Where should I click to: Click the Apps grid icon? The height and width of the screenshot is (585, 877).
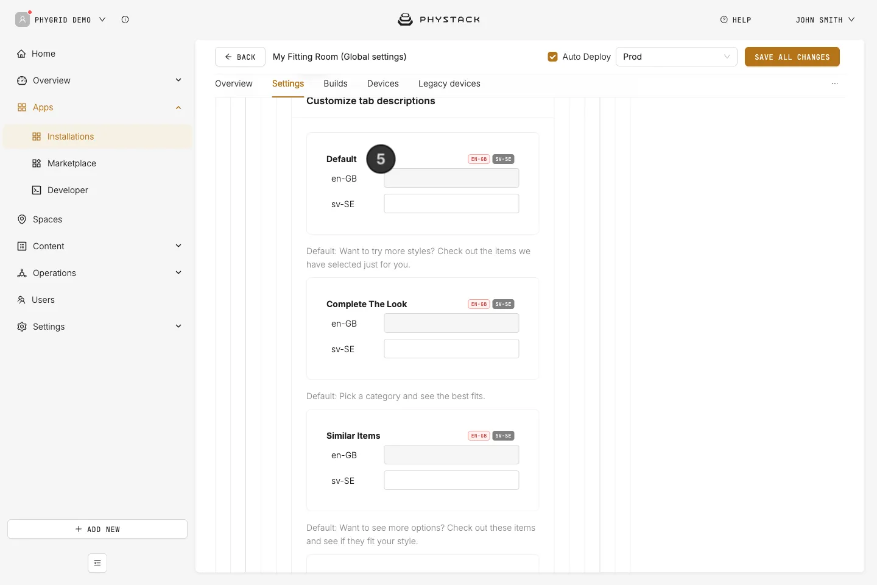click(22, 107)
